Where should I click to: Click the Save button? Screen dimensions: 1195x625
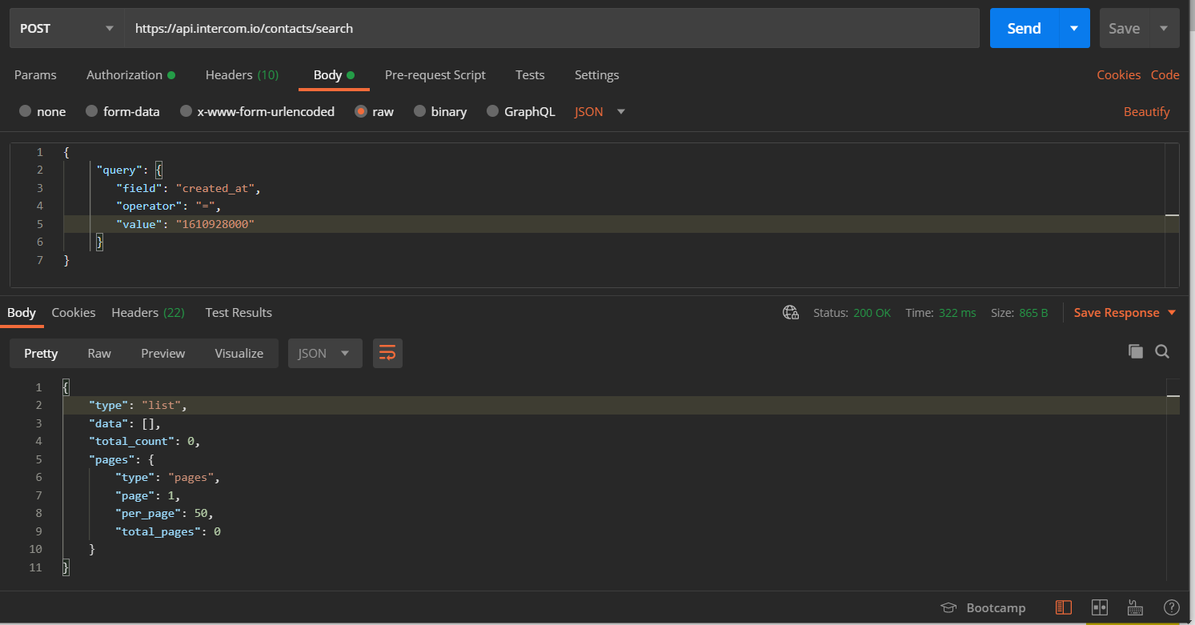click(1124, 29)
